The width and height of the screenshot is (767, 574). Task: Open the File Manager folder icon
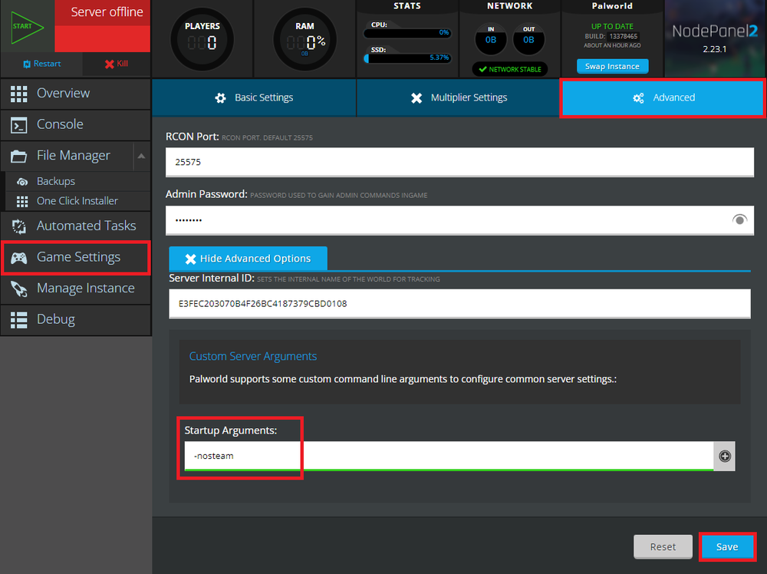point(21,155)
